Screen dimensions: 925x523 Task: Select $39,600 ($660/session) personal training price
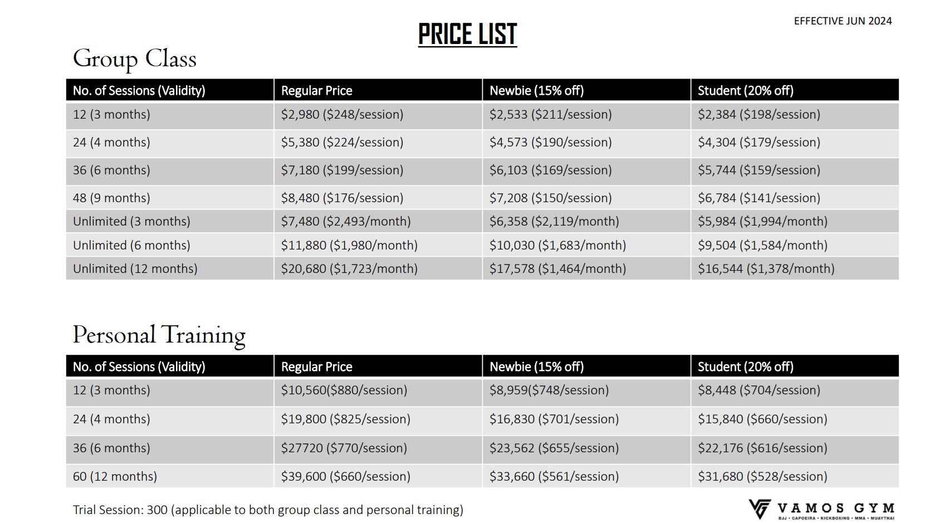point(346,477)
